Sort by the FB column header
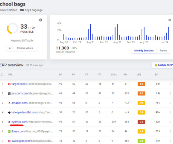Viewport: 173px width, 144px height. point(125,75)
